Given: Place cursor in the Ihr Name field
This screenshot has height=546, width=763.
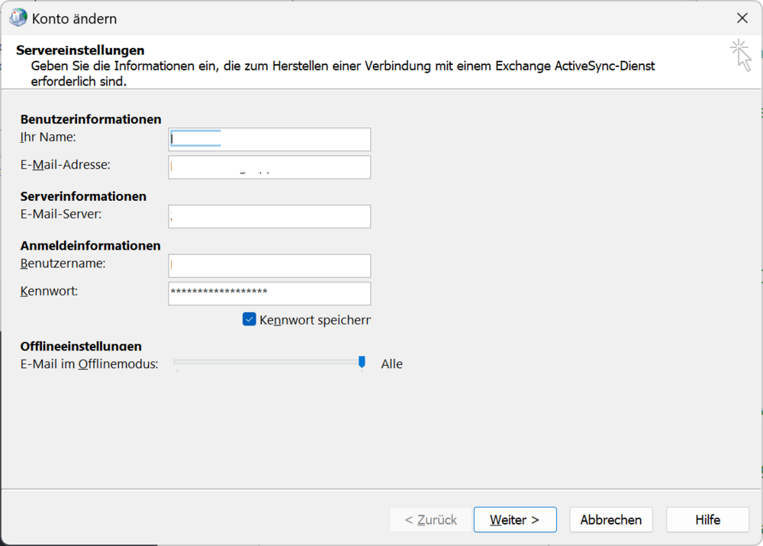Looking at the screenshot, I should 269,139.
